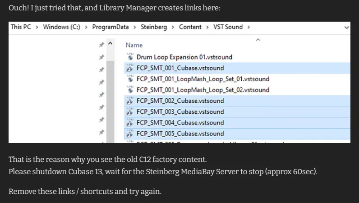The height and width of the screenshot is (203, 359).
Task: Select the FCP_SMT_004_Cubase.vstsound shortcut icon
Action: tap(130, 123)
